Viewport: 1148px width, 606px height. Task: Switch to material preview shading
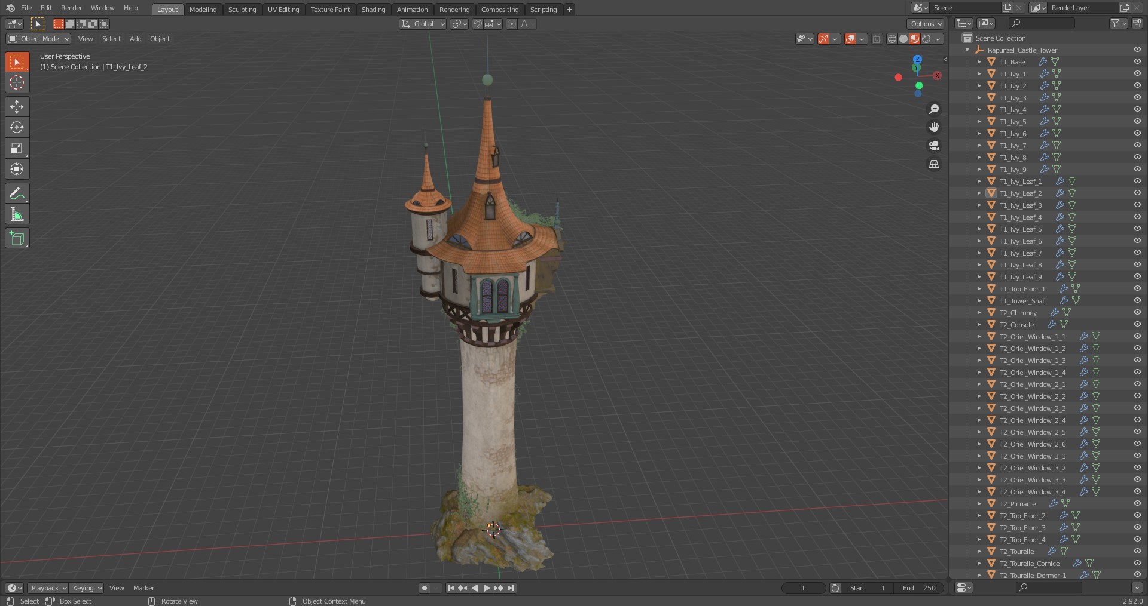(x=915, y=39)
